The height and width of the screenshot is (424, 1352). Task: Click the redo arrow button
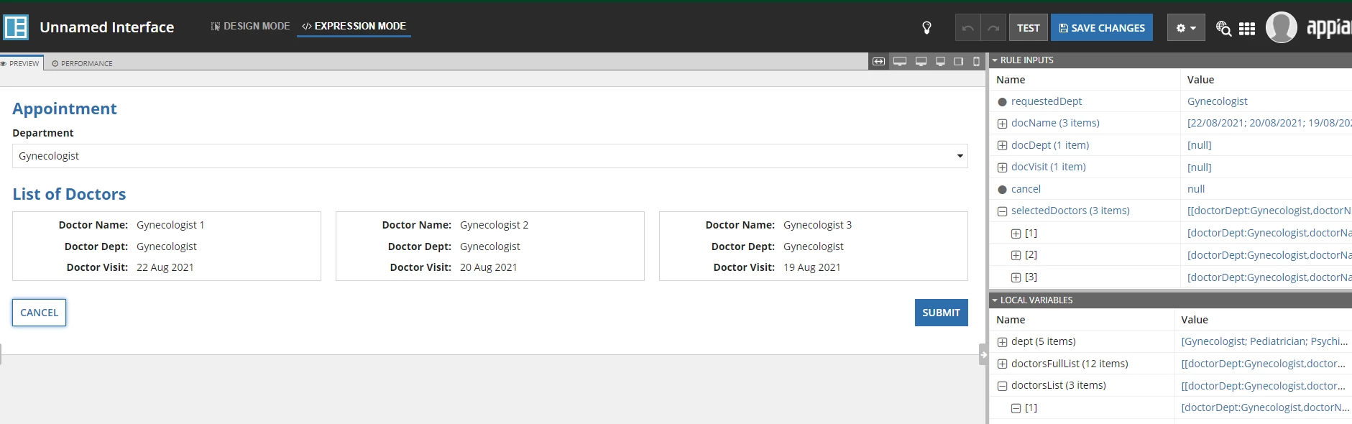(993, 28)
